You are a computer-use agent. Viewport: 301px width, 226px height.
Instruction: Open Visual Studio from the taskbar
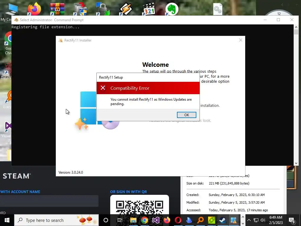[155, 220]
